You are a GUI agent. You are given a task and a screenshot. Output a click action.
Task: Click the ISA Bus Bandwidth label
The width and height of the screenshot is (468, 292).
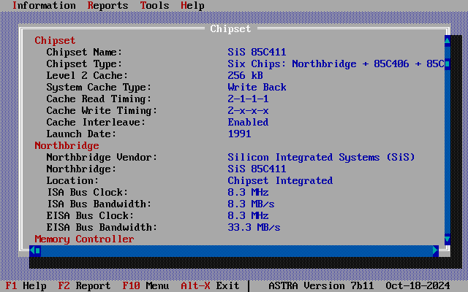click(x=99, y=204)
